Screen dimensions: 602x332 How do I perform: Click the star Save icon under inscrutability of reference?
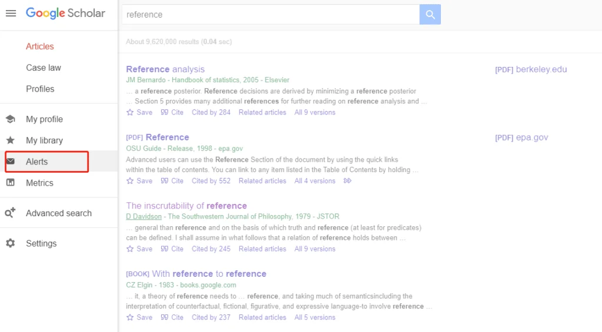(130, 249)
